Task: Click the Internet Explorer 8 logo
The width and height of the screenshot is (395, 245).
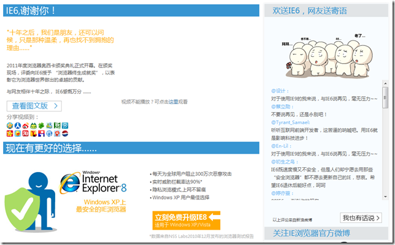Action: pyautogui.click(x=93, y=183)
